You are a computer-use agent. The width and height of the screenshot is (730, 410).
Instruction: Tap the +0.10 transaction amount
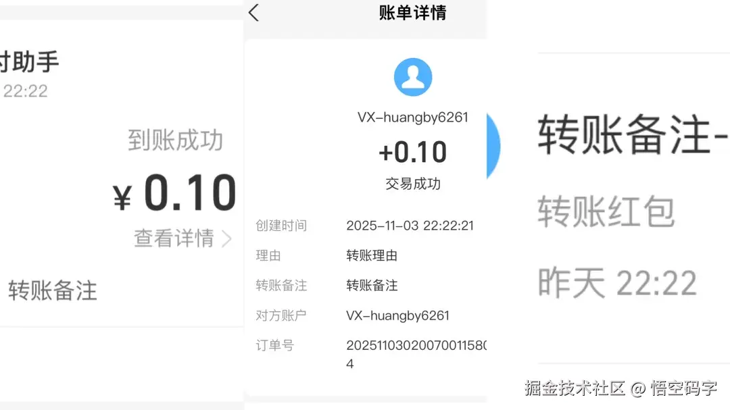coord(413,151)
